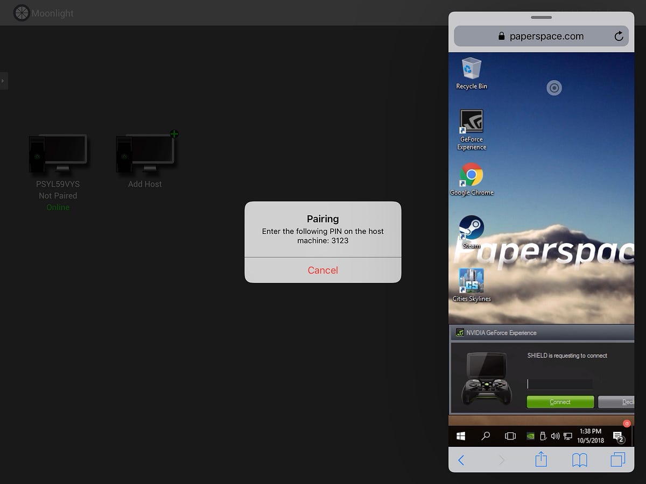The image size is (646, 484).
Task: Click the circular cursor indicator on the desktop
Action: 554,88
